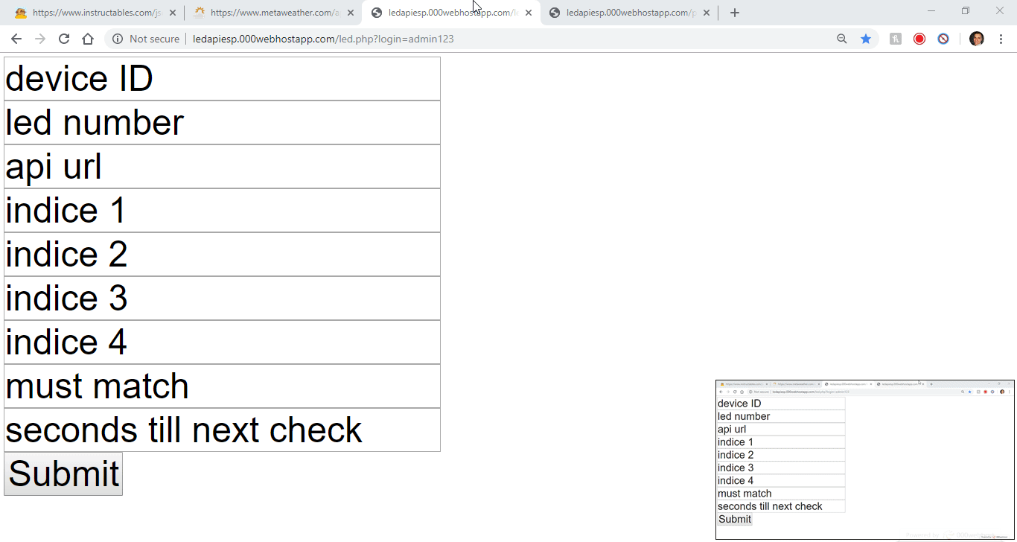This screenshot has height=542, width=1017.
Task: Click the small page screenshot thumbnail
Action: point(865,457)
